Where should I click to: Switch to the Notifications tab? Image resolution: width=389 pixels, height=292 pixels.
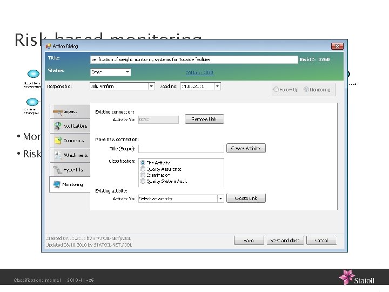coord(70,126)
